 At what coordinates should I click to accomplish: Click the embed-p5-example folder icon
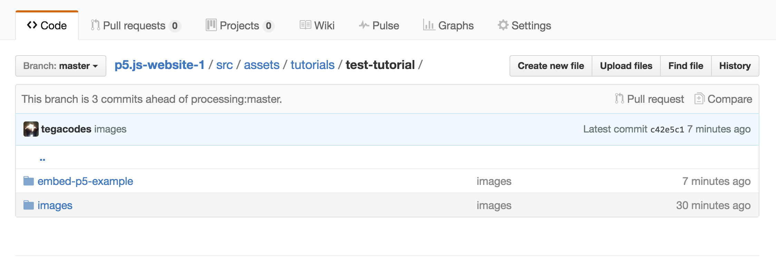[x=29, y=181]
